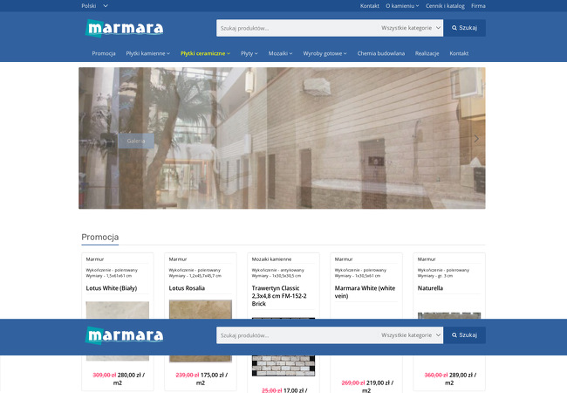Click the Naturella product thumbnail
567x393 pixels.
449,315
